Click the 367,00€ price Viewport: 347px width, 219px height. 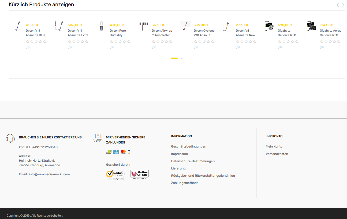(x=159, y=25)
